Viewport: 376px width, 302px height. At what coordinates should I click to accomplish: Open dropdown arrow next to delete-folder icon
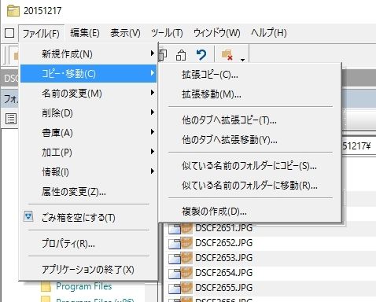[243, 59]
